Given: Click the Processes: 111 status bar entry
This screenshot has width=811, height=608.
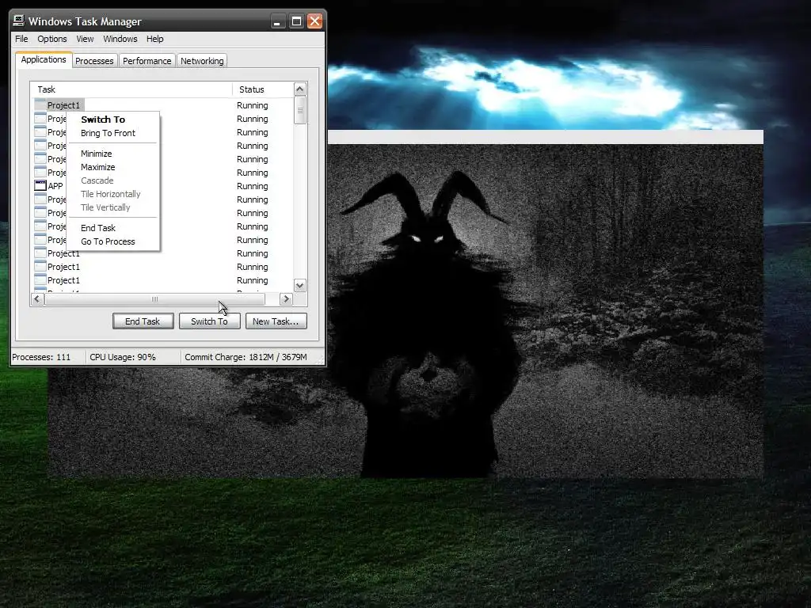Looking at the screenshot, I should coord(41,357).
